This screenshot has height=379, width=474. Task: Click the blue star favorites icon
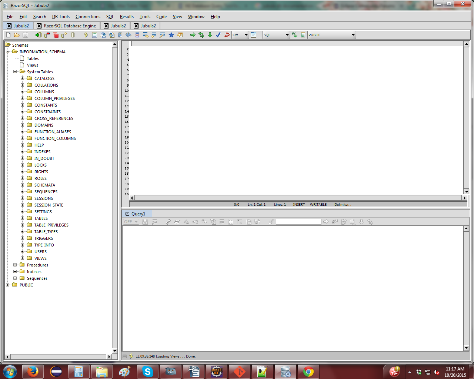[x=171, y=35]
